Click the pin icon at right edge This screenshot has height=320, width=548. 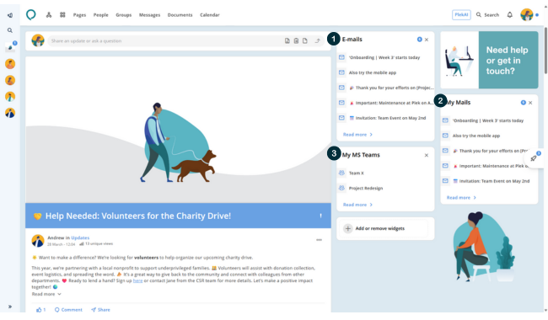pyautogui.click(x=534, y=158)
